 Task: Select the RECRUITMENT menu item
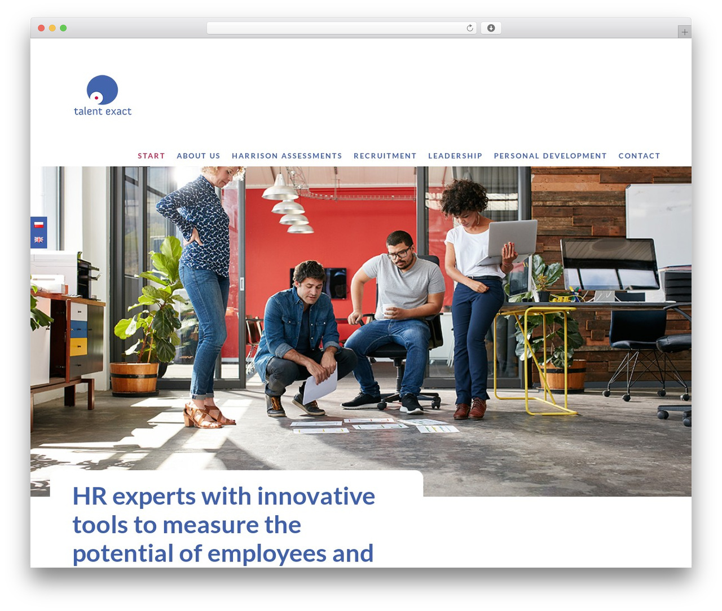tap(385, 156)
